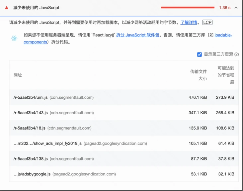Click the 可能达到的节省程度 column header
This screenshot has height=191, width=243.
pos(226,75)
